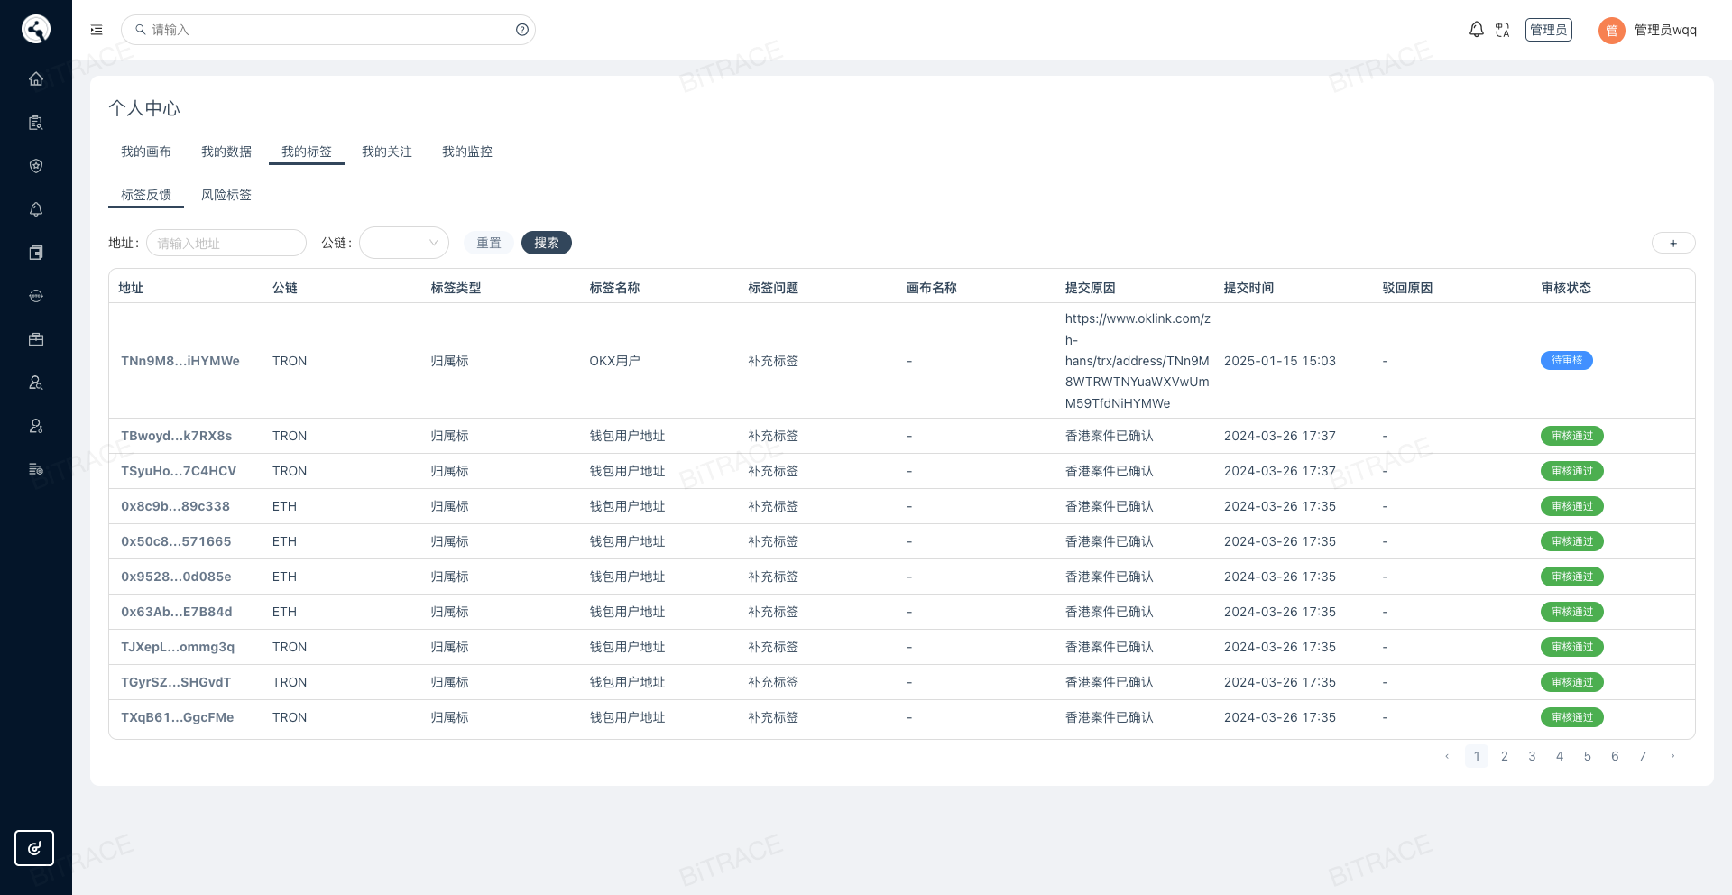
Task: Click the help question mark in search bar
Action: point(522,30)
